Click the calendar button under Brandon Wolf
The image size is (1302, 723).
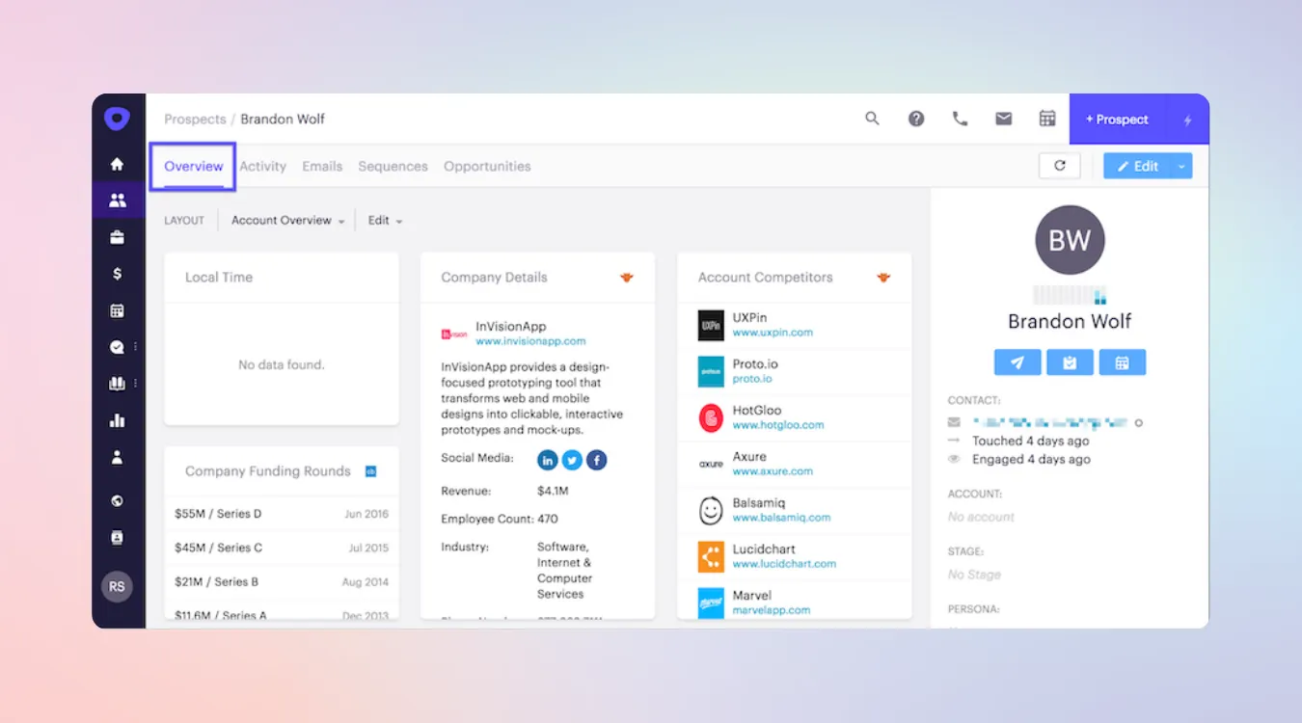[x=1122, y=362]
